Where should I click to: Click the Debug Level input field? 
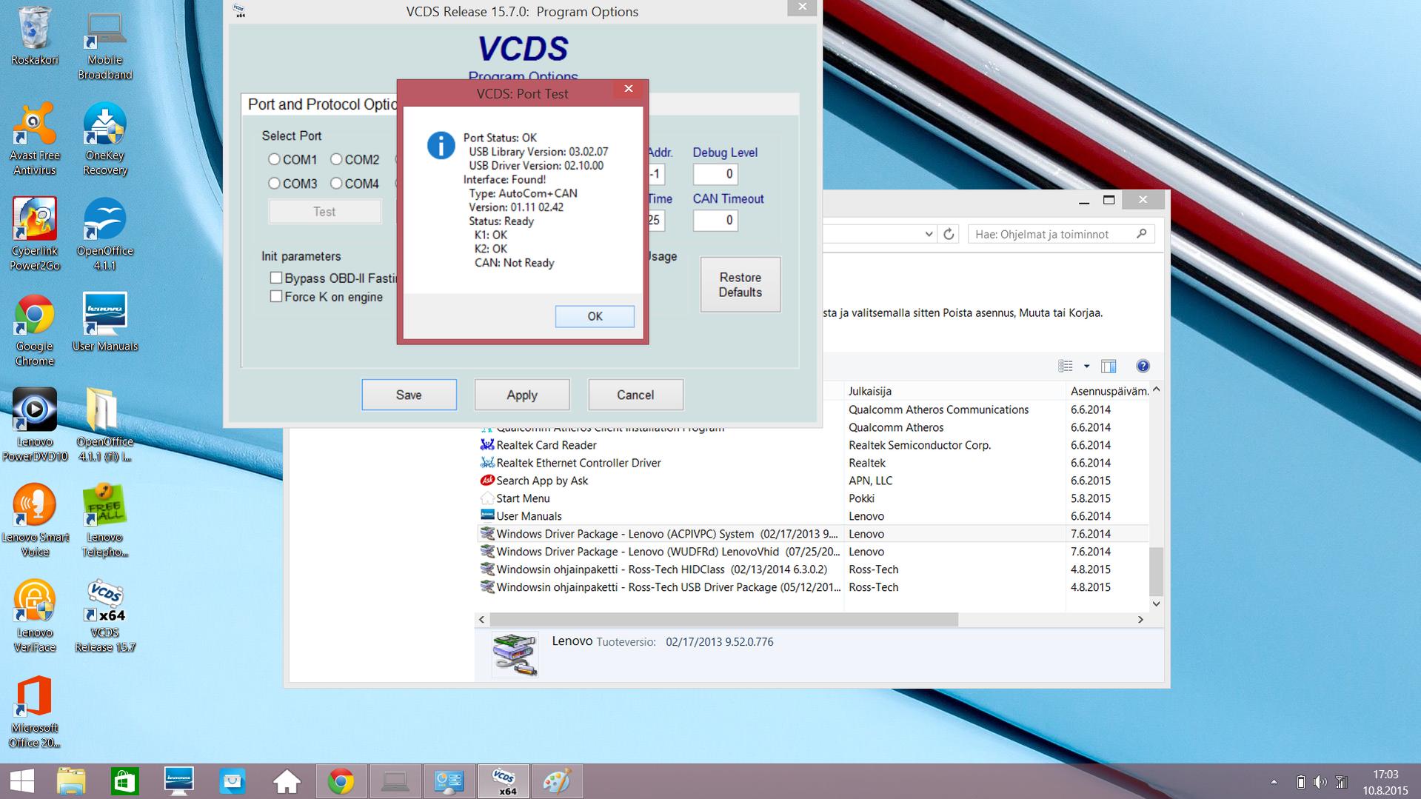pyautogui.click(x=715, y=174)
